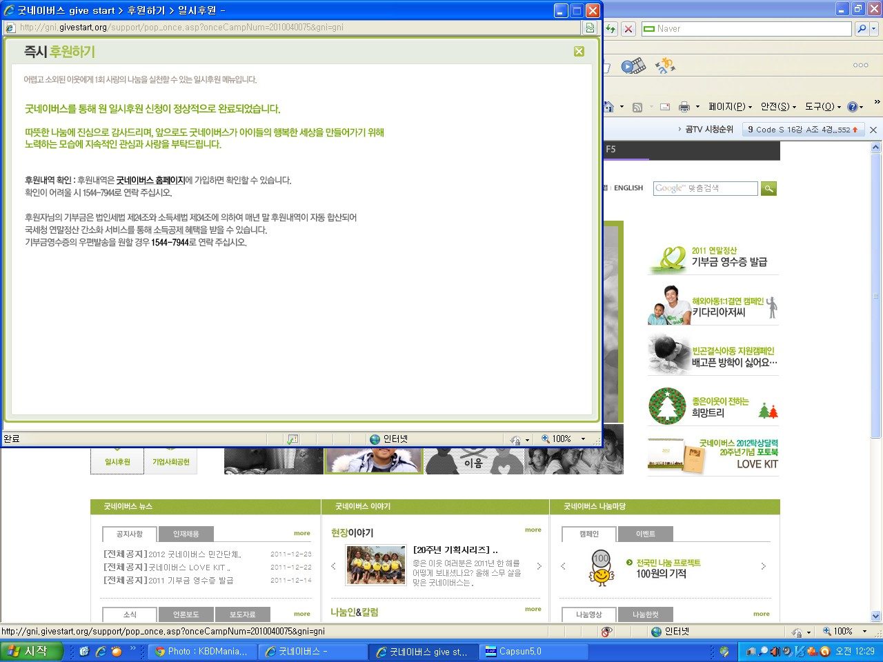The width and height of the screenshot is (883, 662).
Task: Select the 나눔한컷 tab
Action: pos(645,614)
